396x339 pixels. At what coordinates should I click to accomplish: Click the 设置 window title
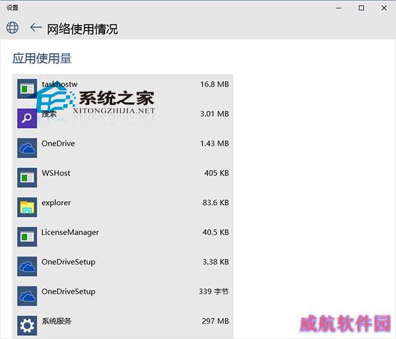(13, 7)
